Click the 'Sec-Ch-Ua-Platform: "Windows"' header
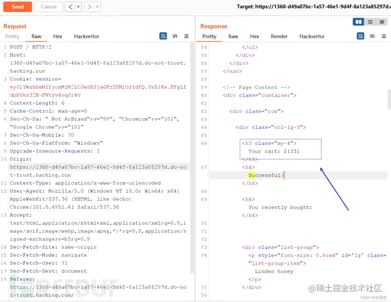Image resolution: width=391 pixels, height=302 pixels. coord(56,143)
